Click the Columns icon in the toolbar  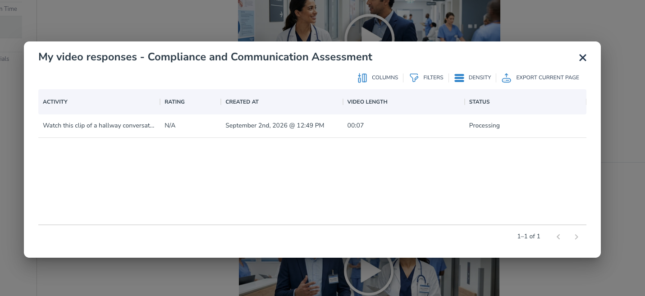362,78
